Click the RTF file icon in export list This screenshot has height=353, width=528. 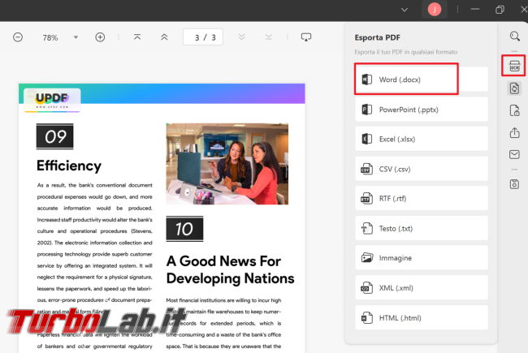[366, 199]
